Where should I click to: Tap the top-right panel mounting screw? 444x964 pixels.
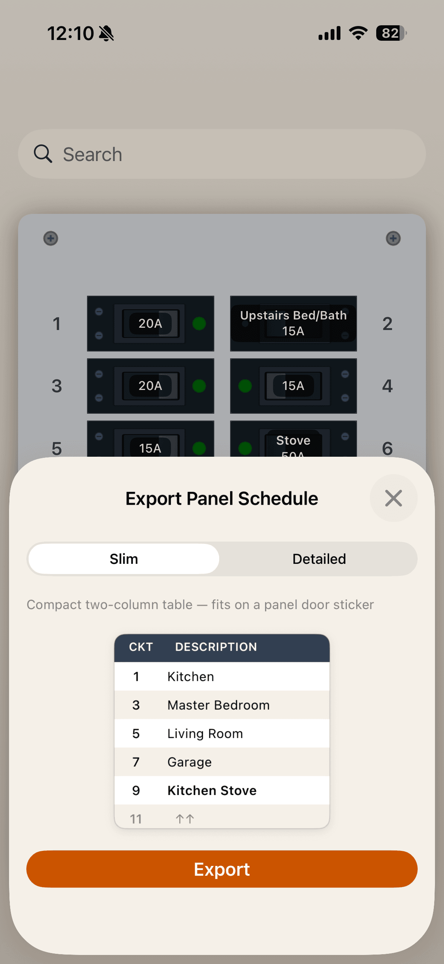coord(393,238)
